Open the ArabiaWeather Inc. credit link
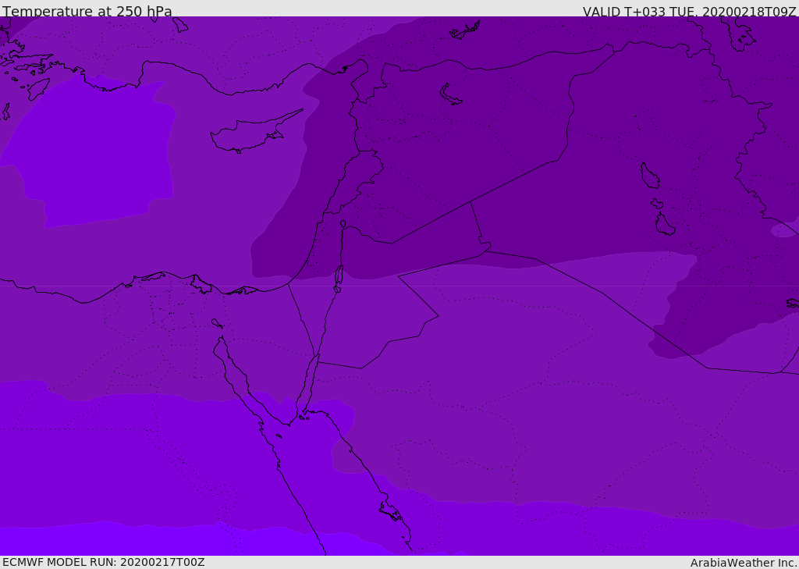This screenshot has height=569, width=799. tap(744, 562)
